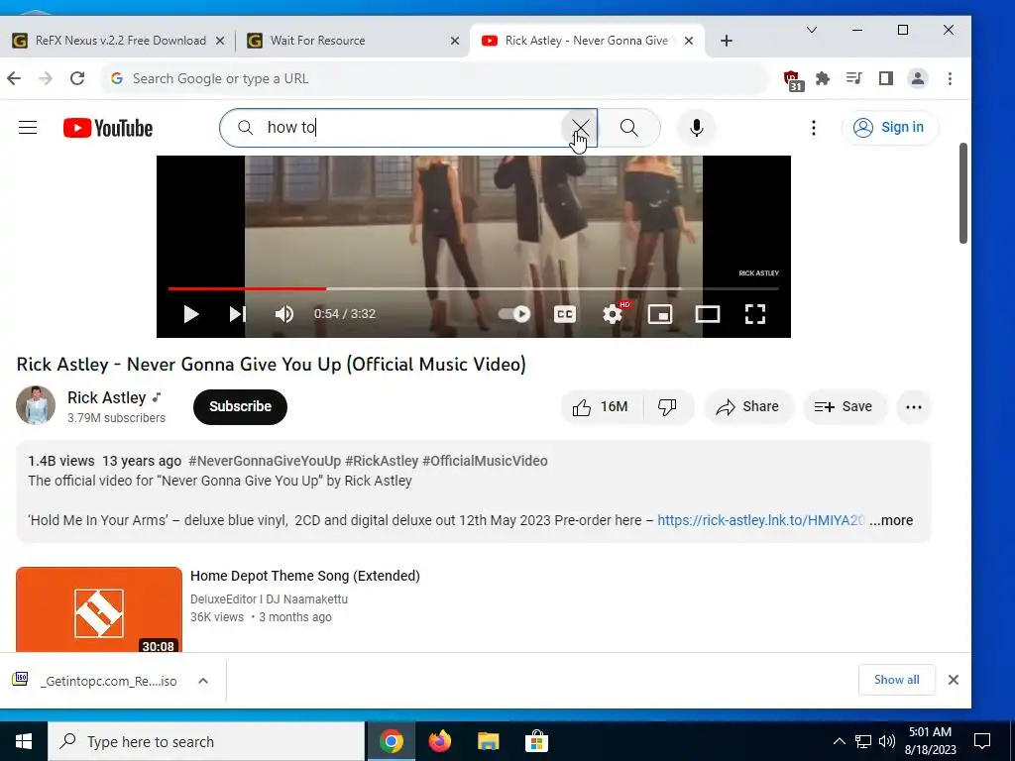This screenshot has width=1015, height=761.
Task: Start voice search with the microphone
Action: tap(697, 128)
